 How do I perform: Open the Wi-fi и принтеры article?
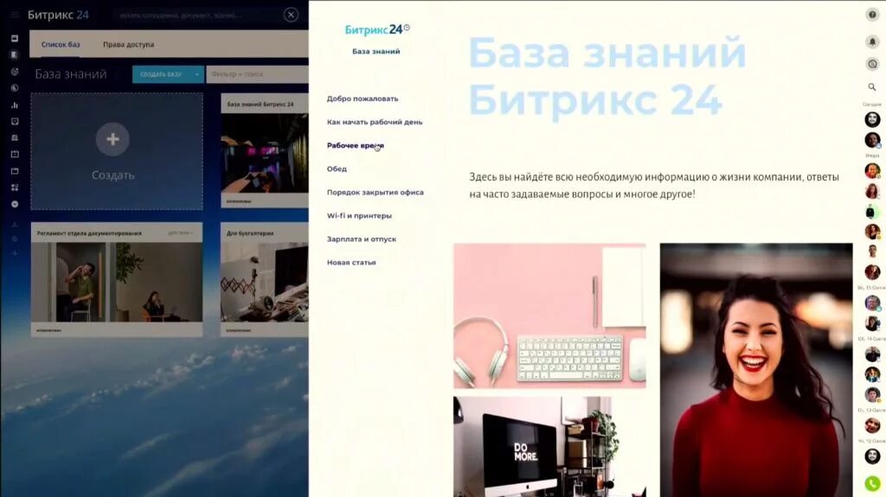click(359, 216)
